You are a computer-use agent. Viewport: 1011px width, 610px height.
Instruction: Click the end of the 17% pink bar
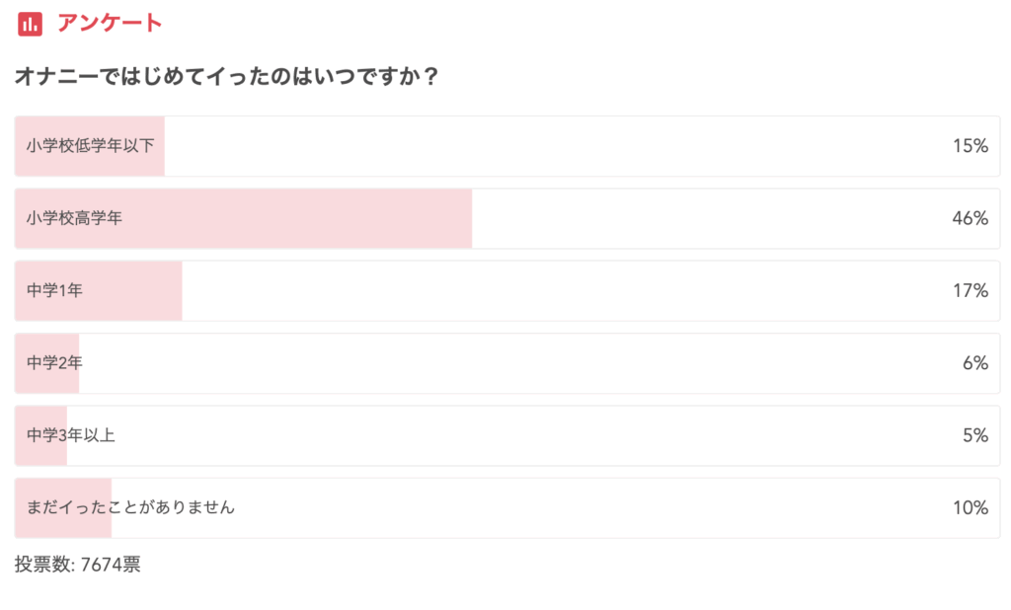coord(179,291)
